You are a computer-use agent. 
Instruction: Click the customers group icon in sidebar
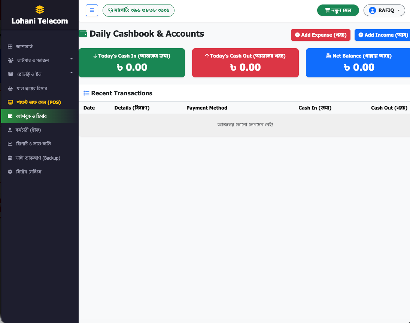[11, 60]
